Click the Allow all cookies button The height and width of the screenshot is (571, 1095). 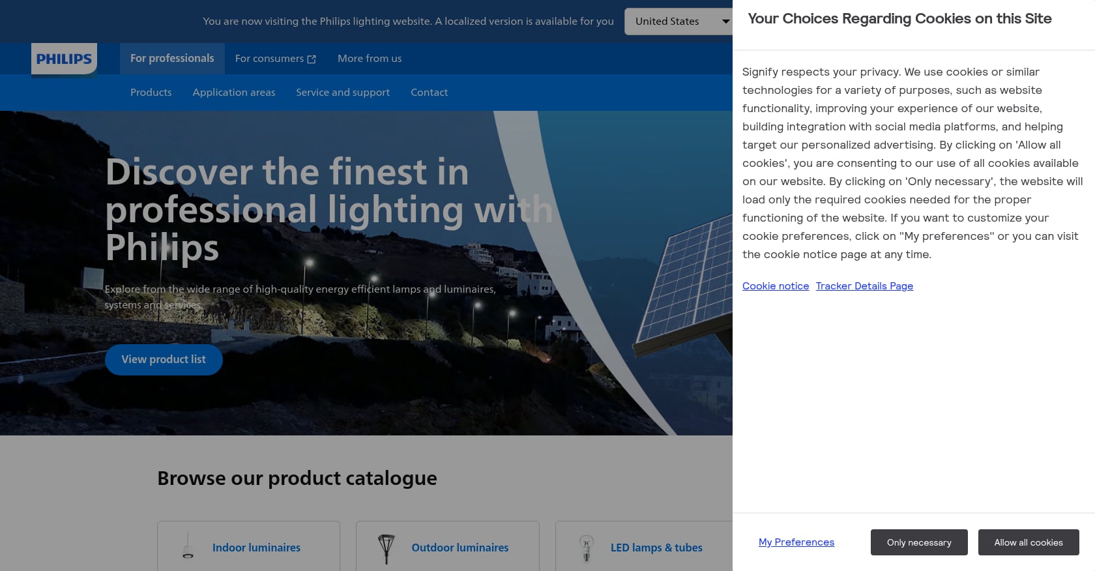point(1029,542)
